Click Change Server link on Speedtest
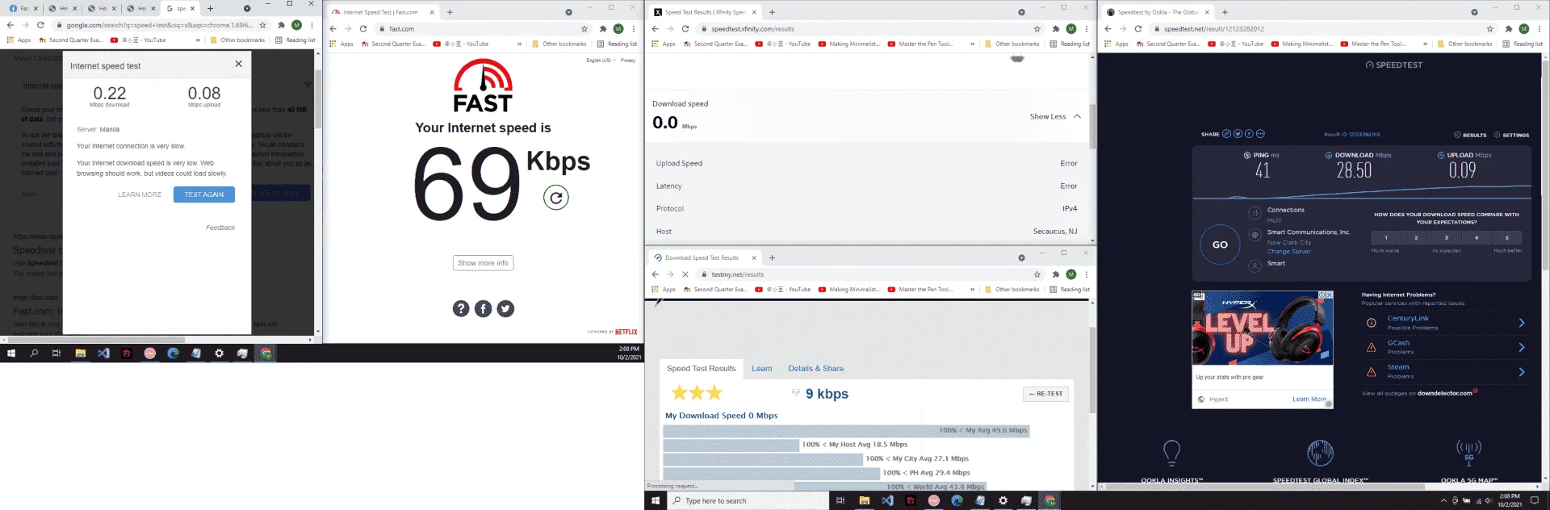1550x510 pixels. 1289,252
